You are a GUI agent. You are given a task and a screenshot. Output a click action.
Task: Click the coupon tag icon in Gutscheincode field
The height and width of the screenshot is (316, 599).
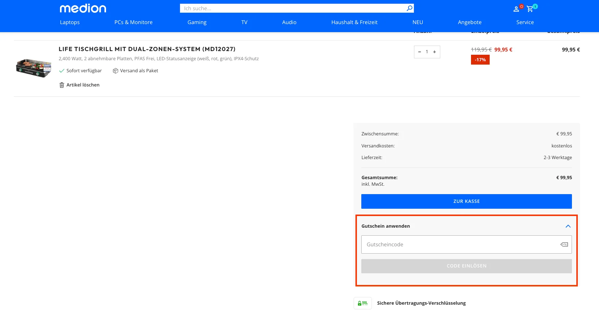click(564, 244)
